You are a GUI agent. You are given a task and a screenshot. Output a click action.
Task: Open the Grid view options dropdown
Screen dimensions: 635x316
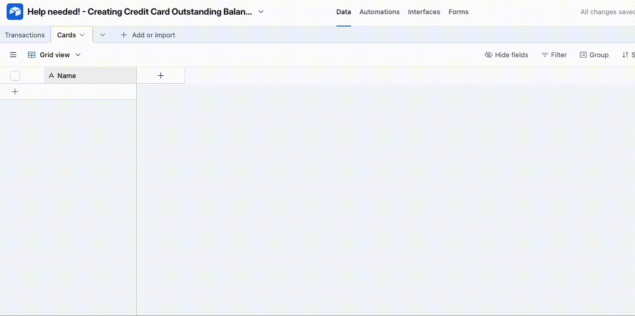coord(78,55)
